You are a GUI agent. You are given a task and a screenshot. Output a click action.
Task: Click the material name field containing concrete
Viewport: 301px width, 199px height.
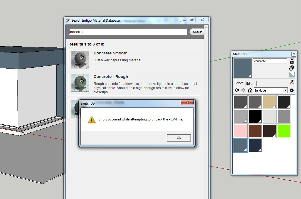click(270, 61)
